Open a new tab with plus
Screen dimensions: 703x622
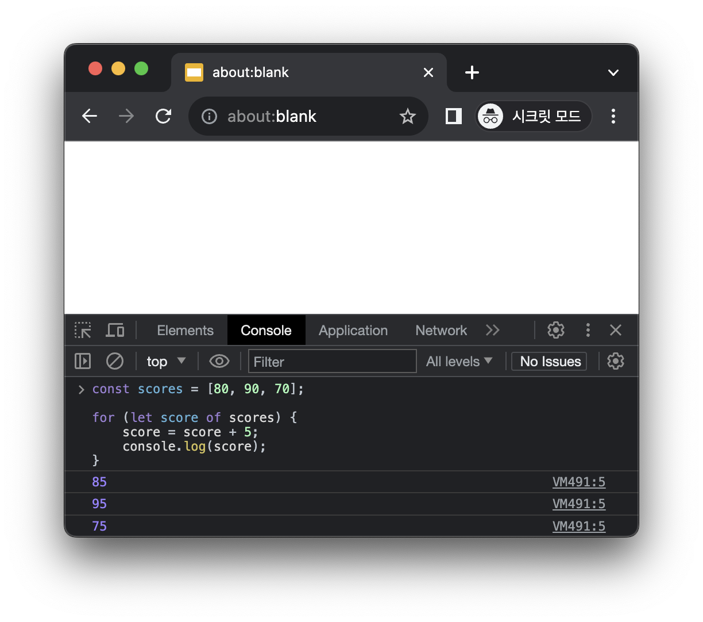point(472,72)
